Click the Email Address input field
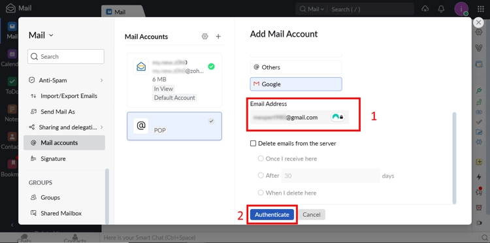Viewport: 490px width, 243px height. click(x=299, y=118)
